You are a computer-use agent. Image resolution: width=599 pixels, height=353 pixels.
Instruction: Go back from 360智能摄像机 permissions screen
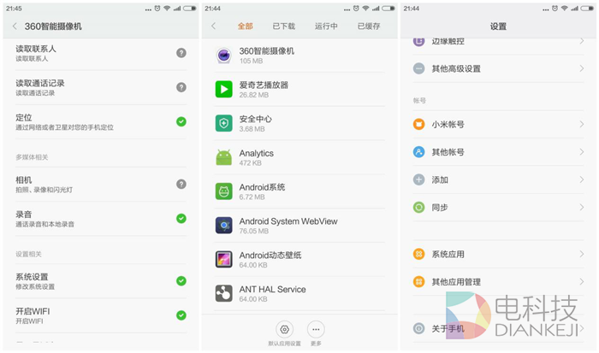click(15, 26)
